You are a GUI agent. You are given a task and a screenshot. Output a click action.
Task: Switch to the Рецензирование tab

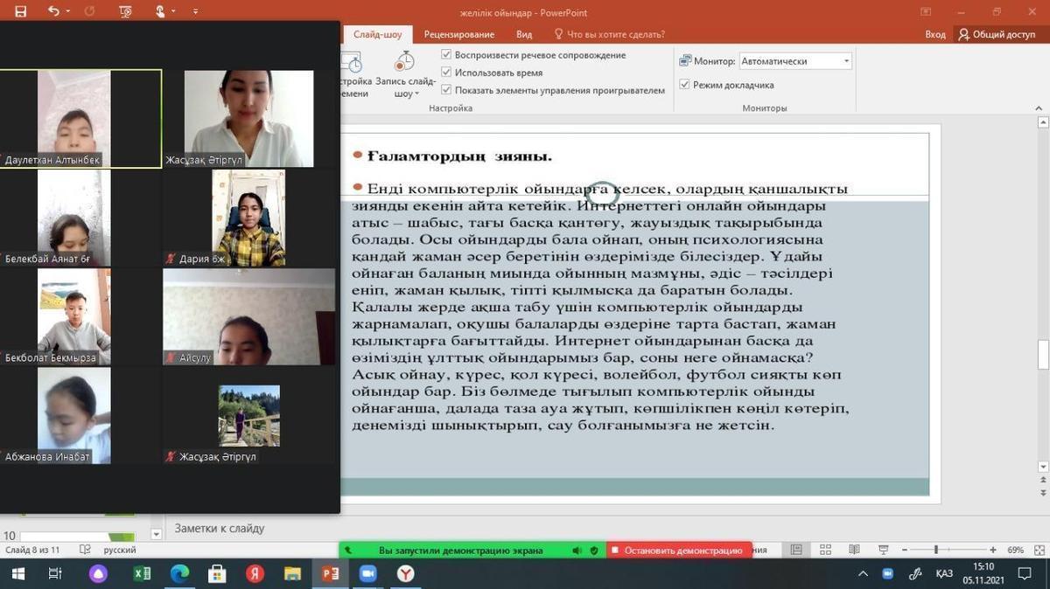(458, 34)
